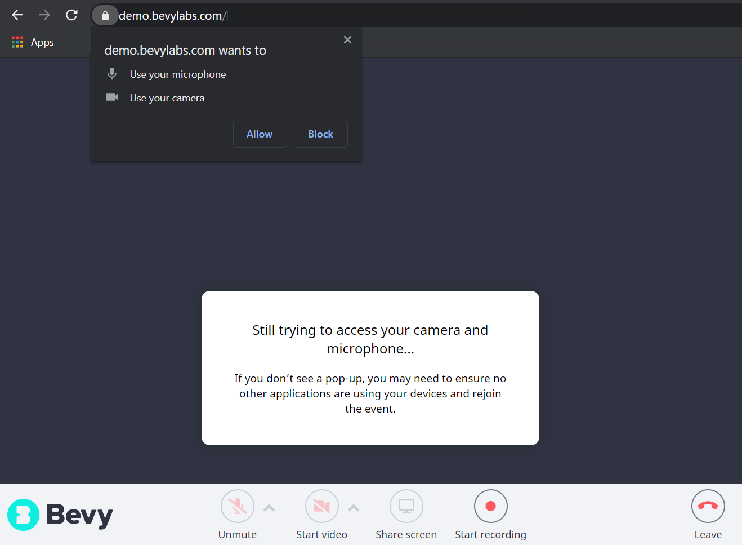Block microphone and camera access

click(x=320, y=134)
